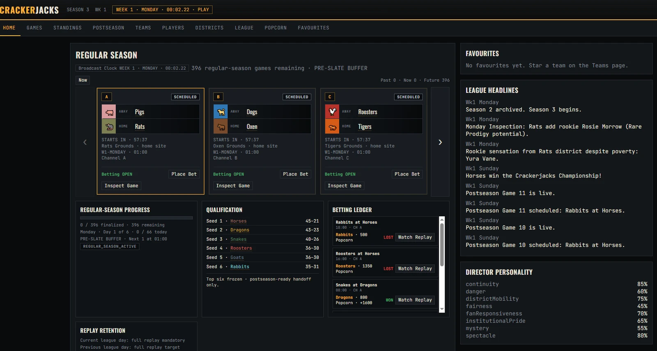This screenshot has height=351, width=657.
Task: Click the Pigs team icon
Action: tap(109, 112)
